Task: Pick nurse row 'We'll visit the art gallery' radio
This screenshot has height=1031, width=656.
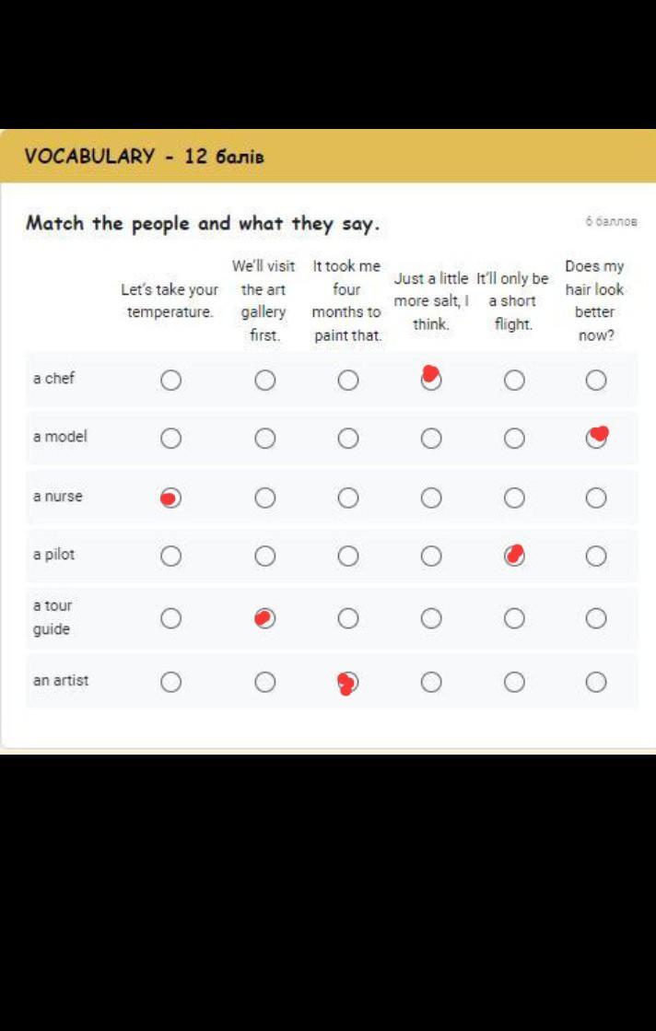Action: [x=265, y=498]
